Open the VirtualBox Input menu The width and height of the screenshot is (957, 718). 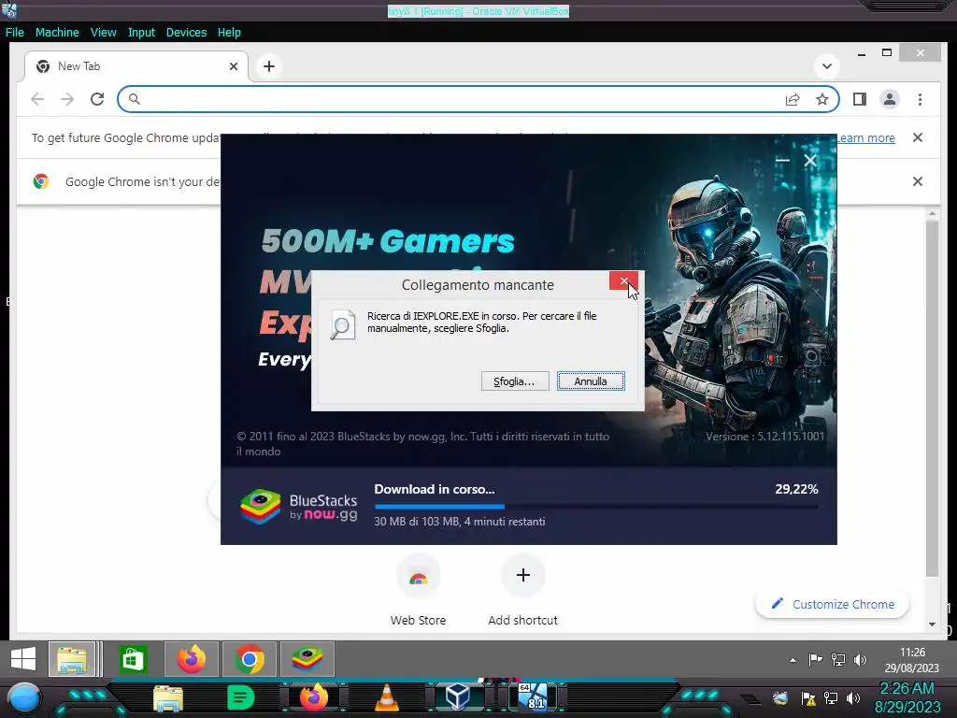click(x=141, y=33)
